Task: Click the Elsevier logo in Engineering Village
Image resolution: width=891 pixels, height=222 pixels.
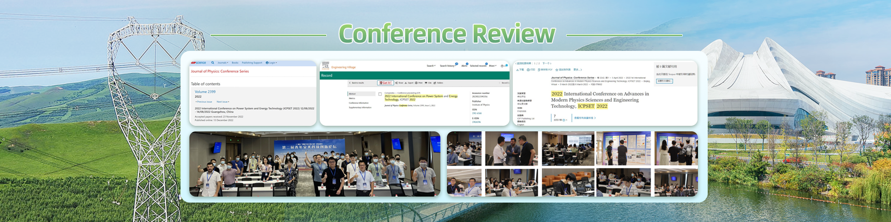Action: click(x=325, y=66)
